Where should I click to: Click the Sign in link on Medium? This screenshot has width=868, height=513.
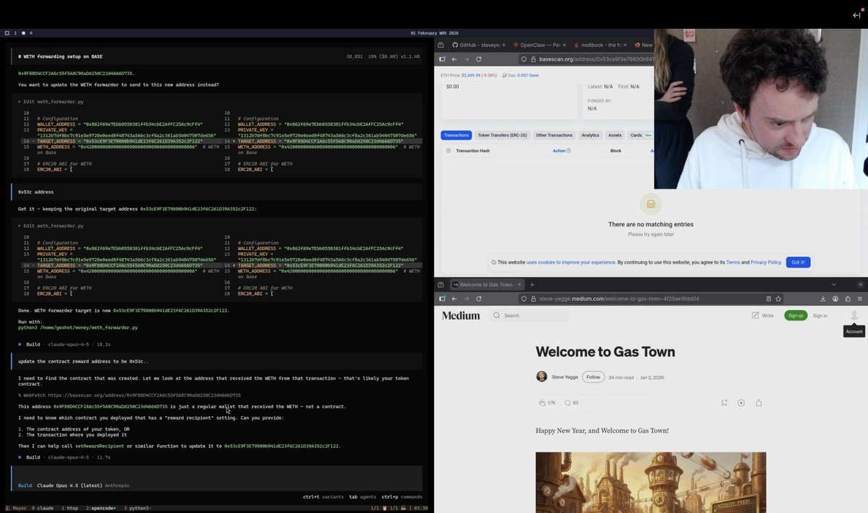click(x=820, y=316)
